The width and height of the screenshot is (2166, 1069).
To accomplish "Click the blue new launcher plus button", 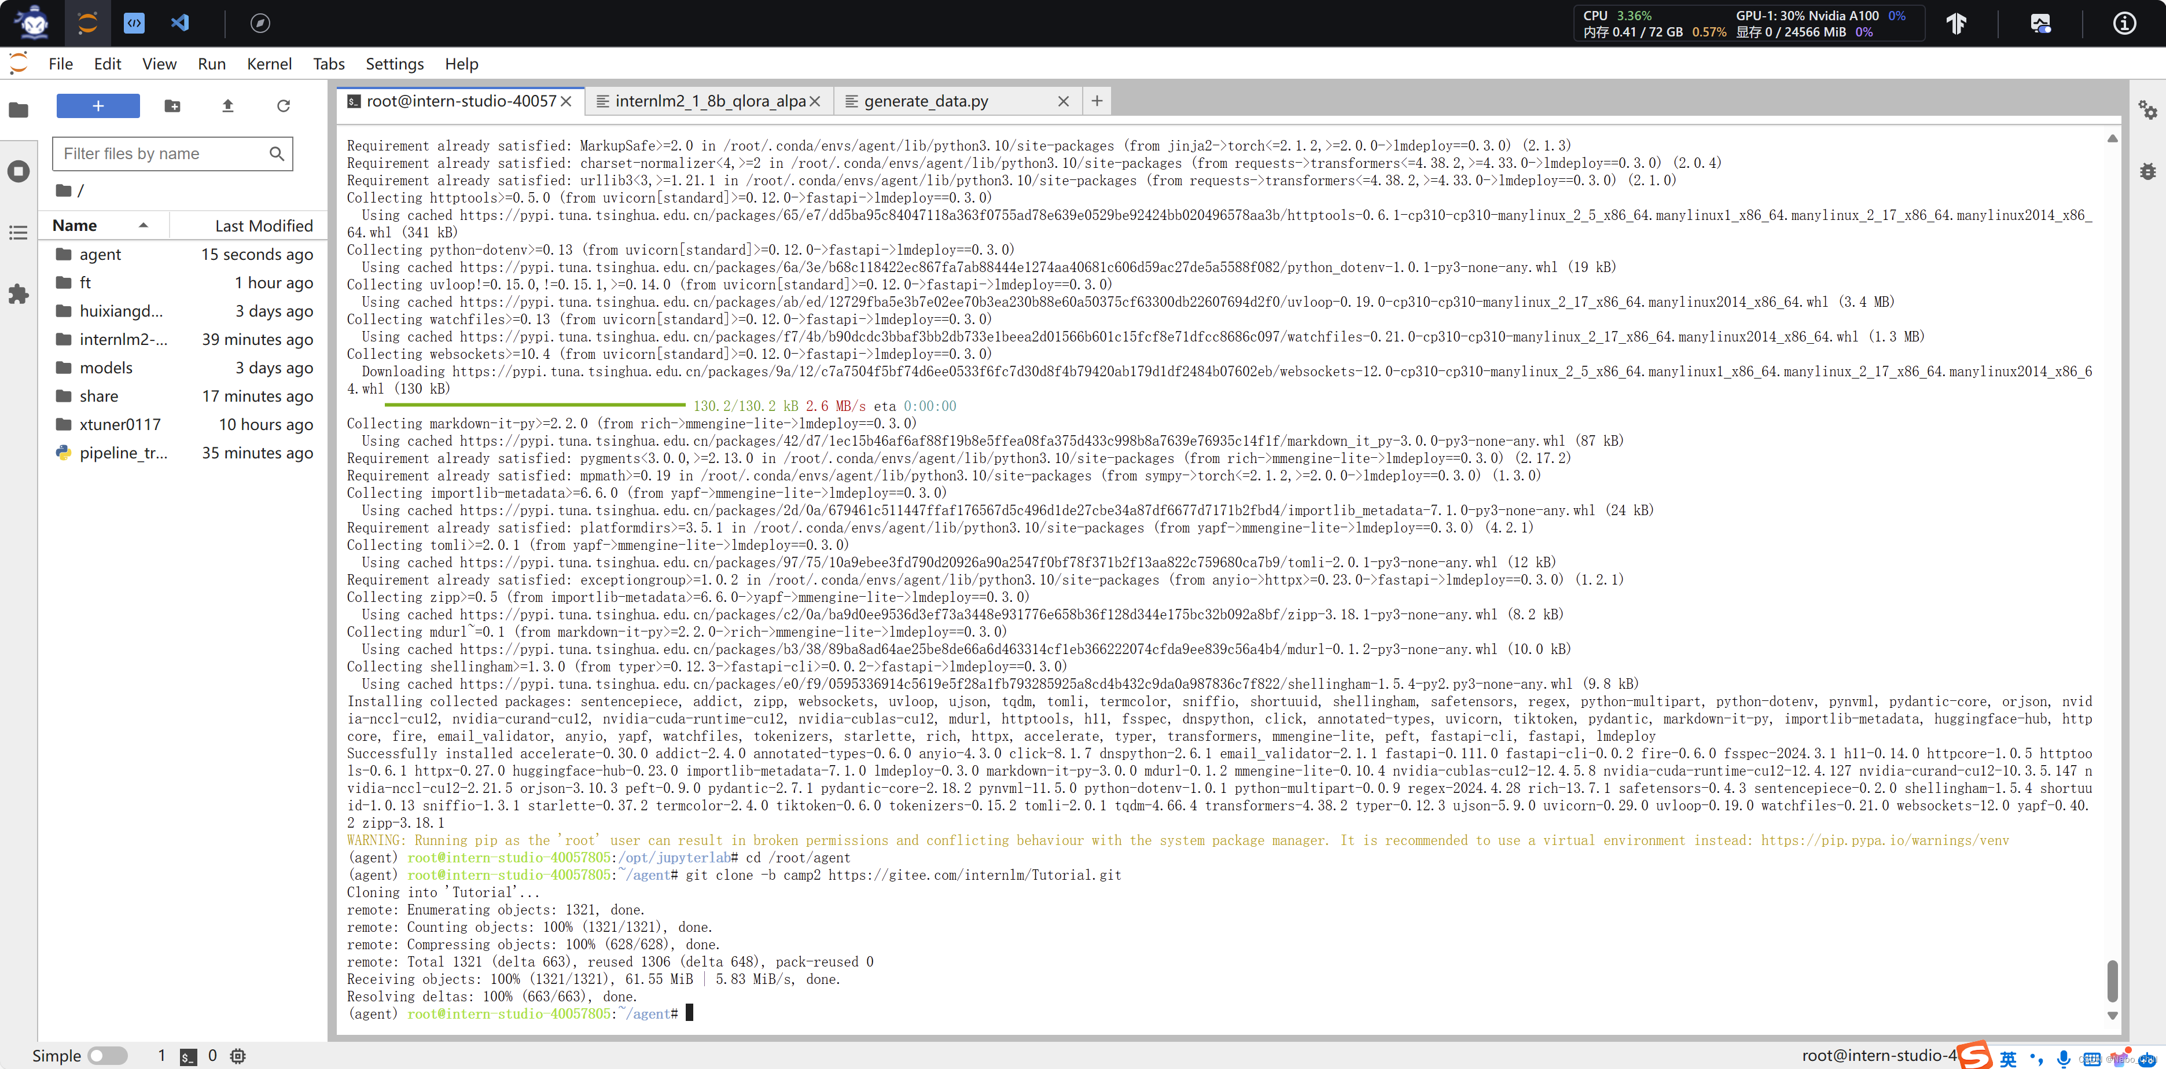I will point(98,106).
